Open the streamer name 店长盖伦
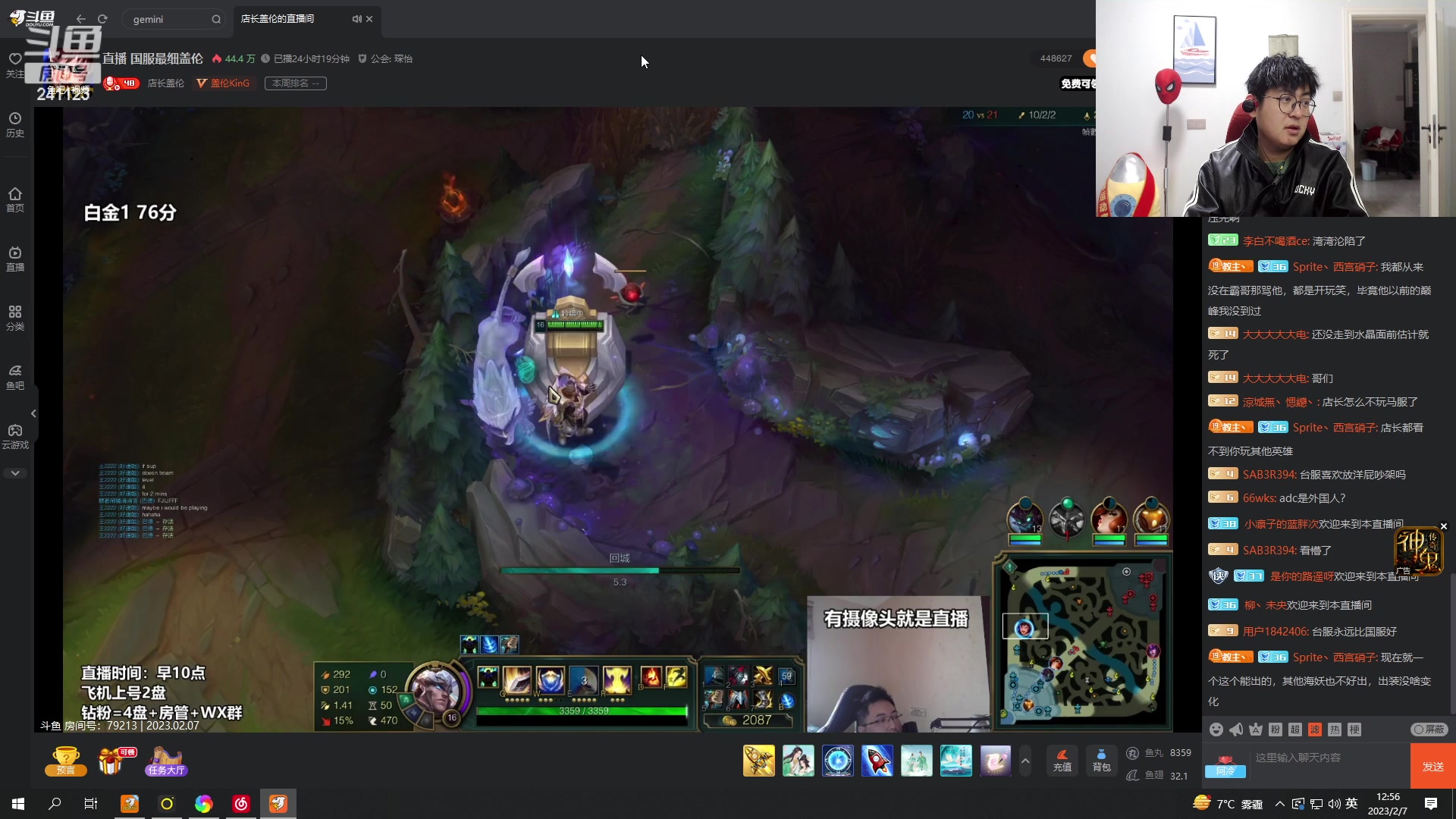Viewport: 1456px width, 819px height. 166,83
